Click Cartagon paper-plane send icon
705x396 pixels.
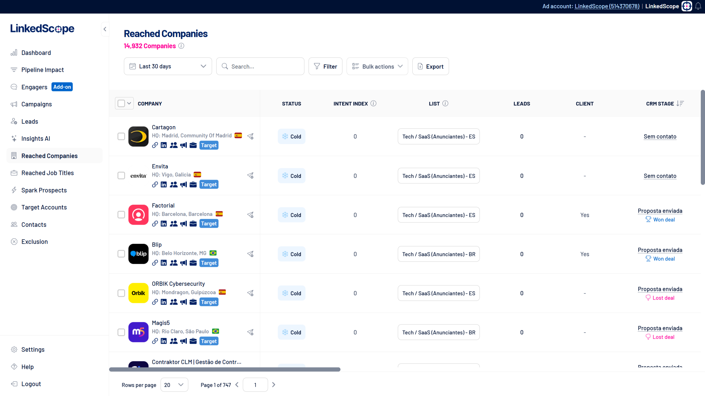250,136
